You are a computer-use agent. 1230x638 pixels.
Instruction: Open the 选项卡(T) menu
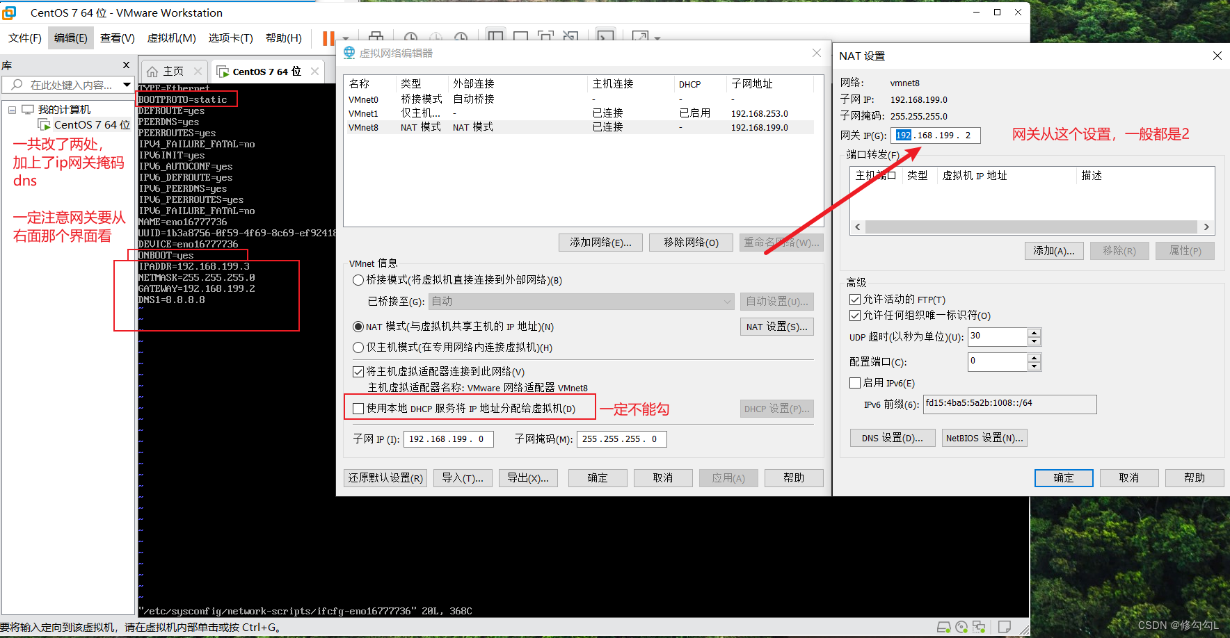(230, 38)
